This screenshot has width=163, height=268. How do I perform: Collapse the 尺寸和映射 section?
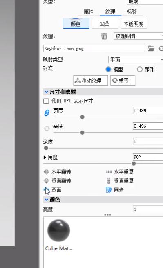tap(46, 92)
